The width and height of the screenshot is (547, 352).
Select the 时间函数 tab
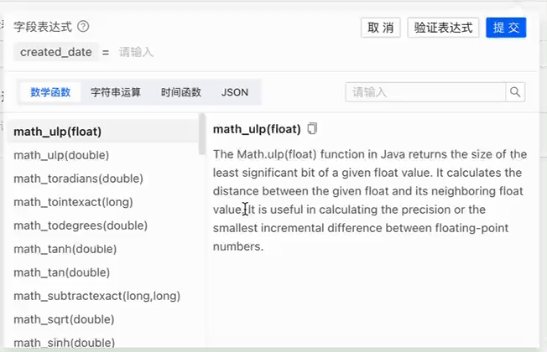[181, 92]
